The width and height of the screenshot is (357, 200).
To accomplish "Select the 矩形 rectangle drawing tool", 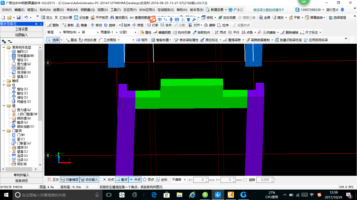I will click(x=142, y=40).
